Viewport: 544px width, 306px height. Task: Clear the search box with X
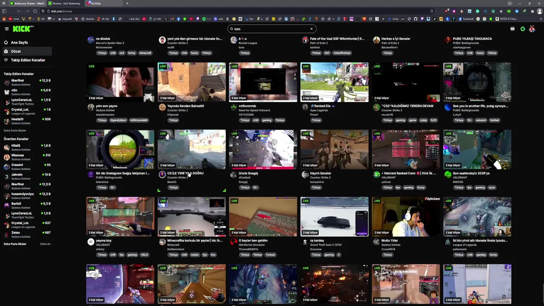(311, 29)
